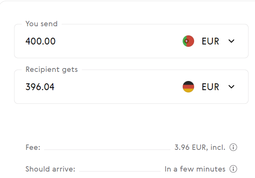
Task: Click the Portugal flag in You send
Action: 188,41
